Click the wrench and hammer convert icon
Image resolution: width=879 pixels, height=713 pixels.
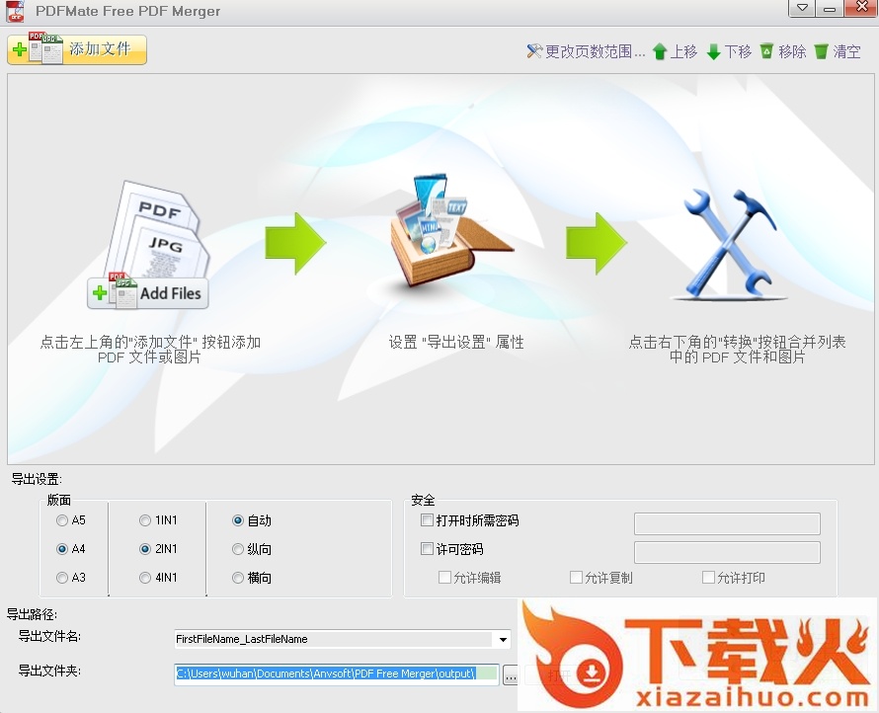(x=729, y=243)
